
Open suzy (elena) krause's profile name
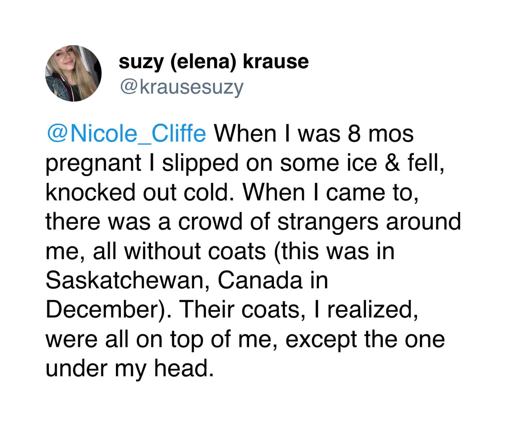[213, 62]
